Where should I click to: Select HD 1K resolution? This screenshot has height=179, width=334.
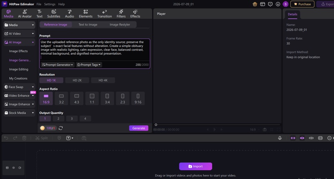pos(51,80)
